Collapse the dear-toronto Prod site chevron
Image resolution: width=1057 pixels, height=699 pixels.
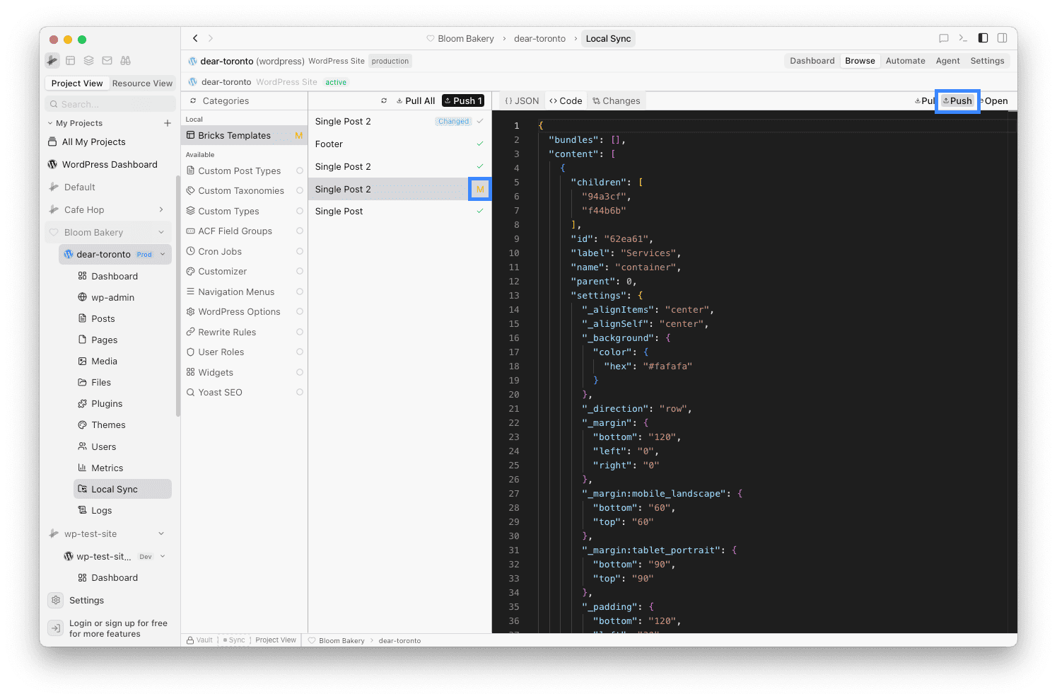(x=163, y=254)
